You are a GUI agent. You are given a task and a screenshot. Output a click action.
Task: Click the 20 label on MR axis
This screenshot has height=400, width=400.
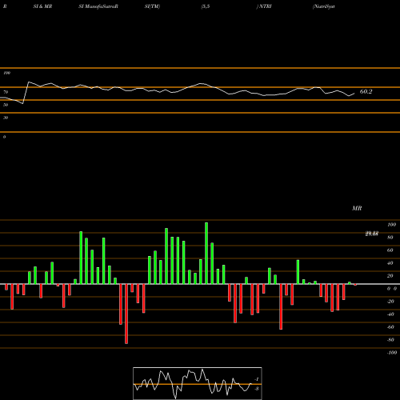pos(390,276)
